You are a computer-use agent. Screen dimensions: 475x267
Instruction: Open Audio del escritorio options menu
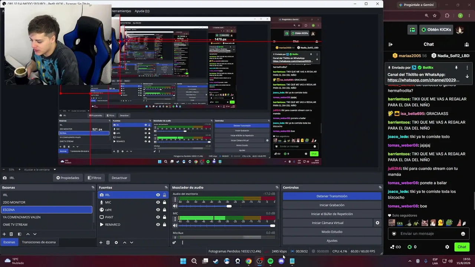(x=175, y=200)
